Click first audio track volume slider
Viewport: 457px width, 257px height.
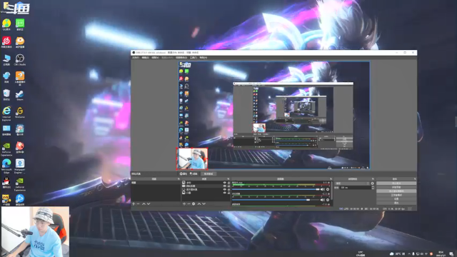[x=276, y=189]
